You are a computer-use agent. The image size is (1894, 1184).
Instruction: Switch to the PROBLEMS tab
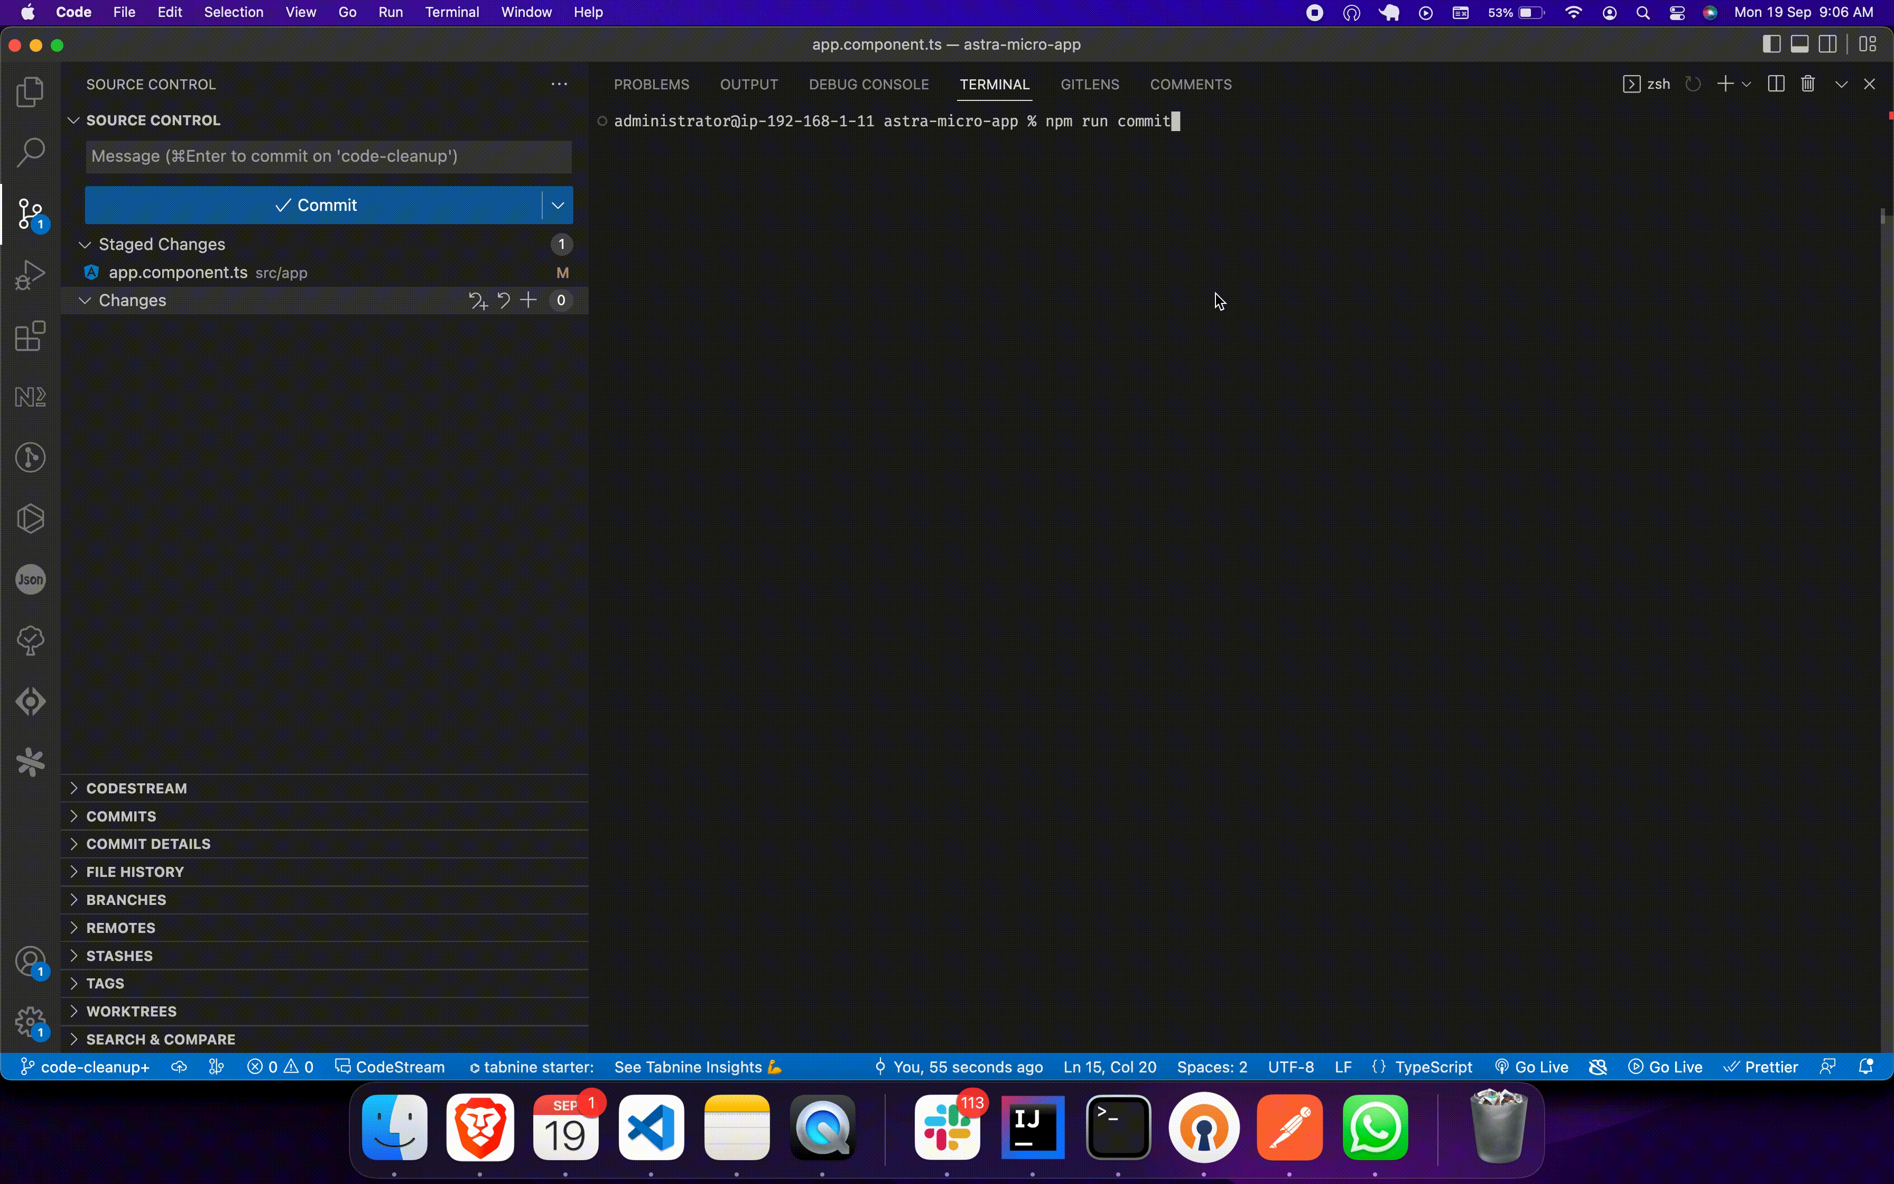[651, 85]
